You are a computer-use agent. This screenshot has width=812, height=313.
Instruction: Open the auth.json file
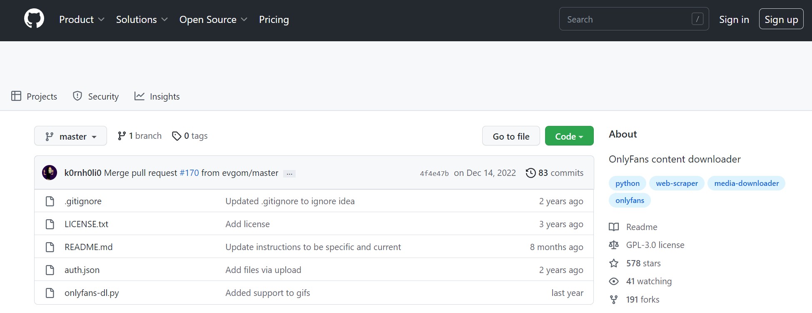pos(82,270)
